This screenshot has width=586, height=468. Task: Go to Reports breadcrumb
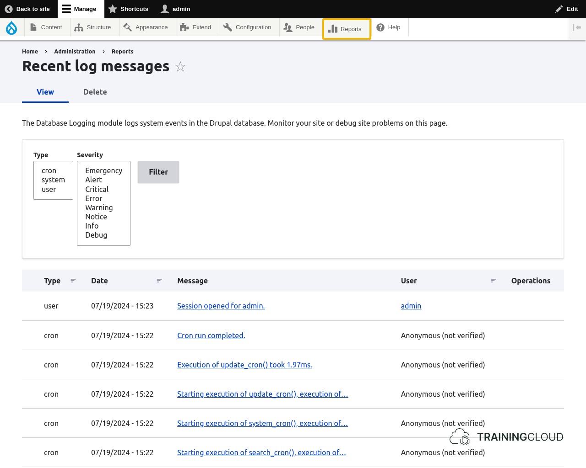(122, 52)
